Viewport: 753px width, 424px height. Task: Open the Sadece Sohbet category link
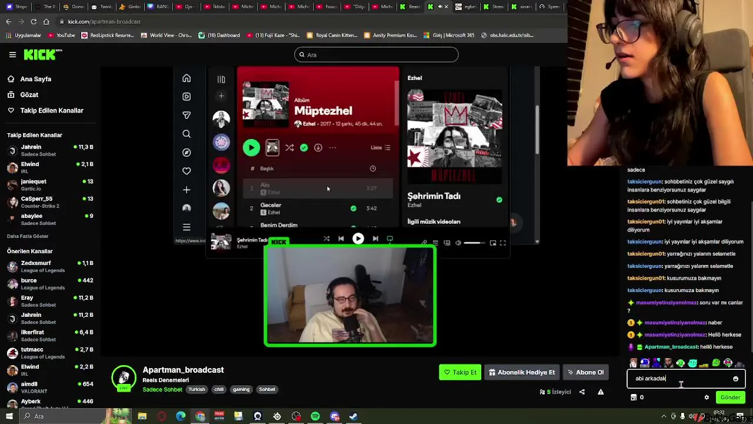[x=162, y=389]
